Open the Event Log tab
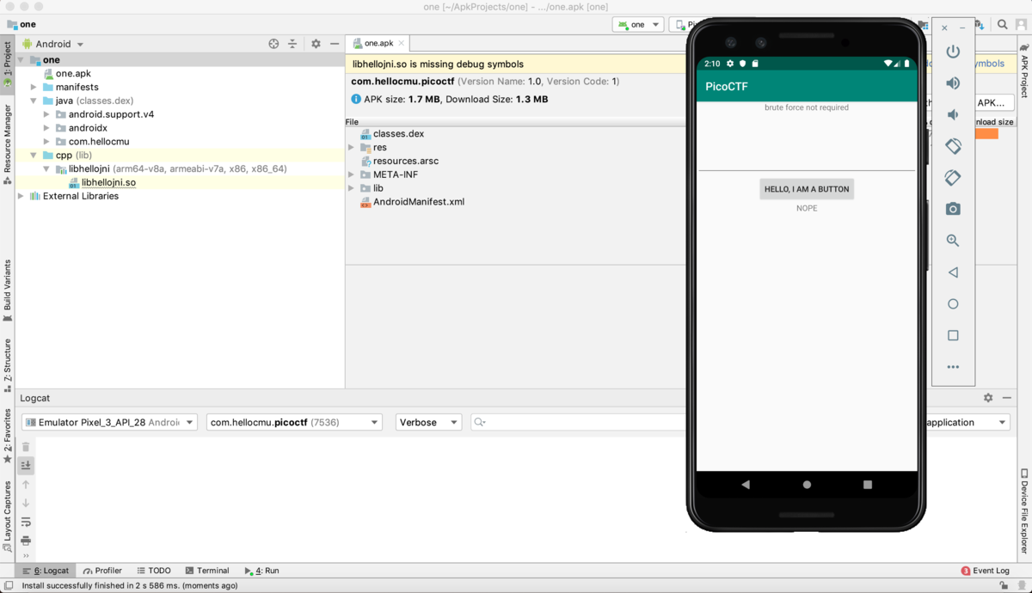This screenshot has height=593, width=1032. point(986,571)
